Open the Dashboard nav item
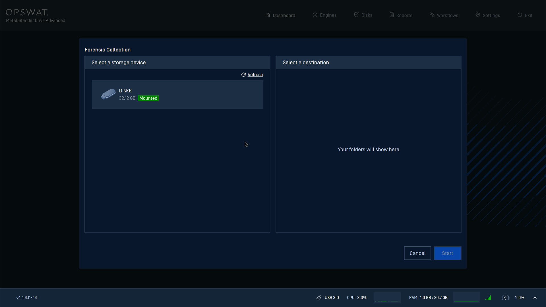The width and height of the screenshot is (546, 307). point(280,15)
